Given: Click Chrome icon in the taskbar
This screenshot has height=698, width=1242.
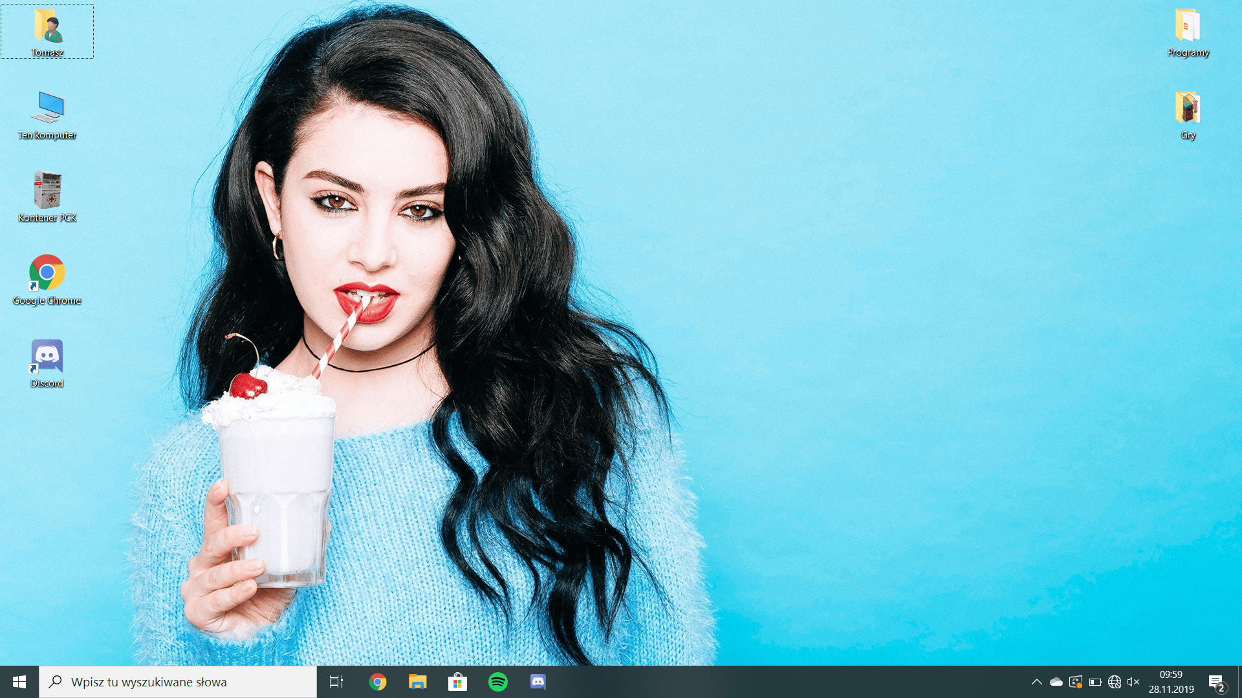Looking at the screenshot, I should pos(378,682).
